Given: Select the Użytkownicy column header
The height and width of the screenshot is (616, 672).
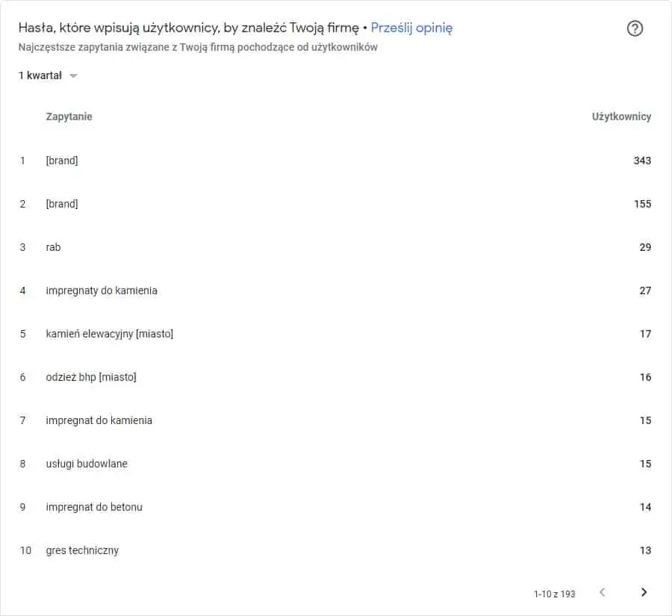Looking at the screenshot, I should coord(621,116).
